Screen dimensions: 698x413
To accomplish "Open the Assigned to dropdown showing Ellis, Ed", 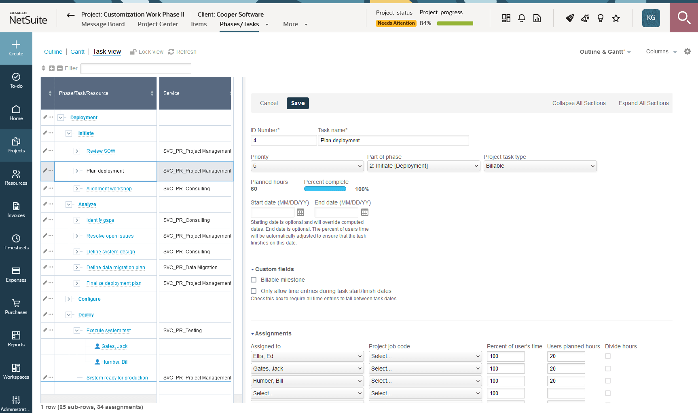I will coord(307,356).
